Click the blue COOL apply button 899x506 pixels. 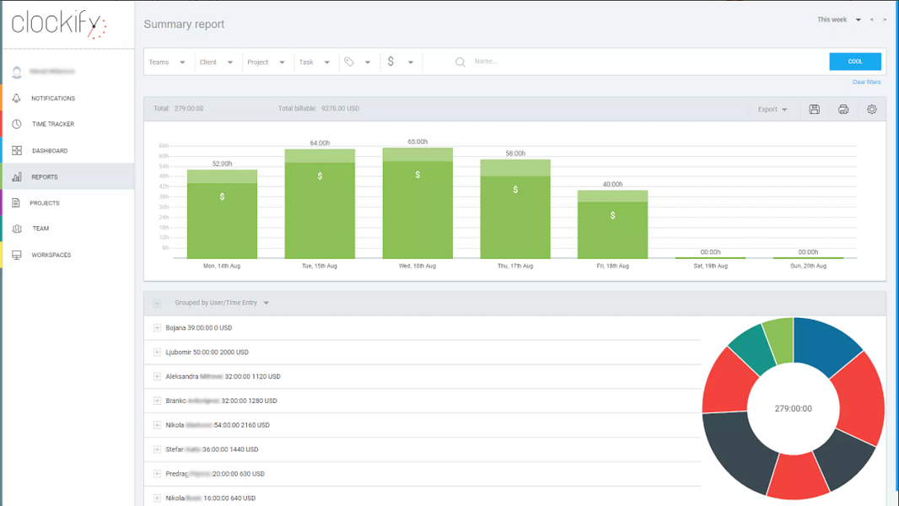(855, 62)
